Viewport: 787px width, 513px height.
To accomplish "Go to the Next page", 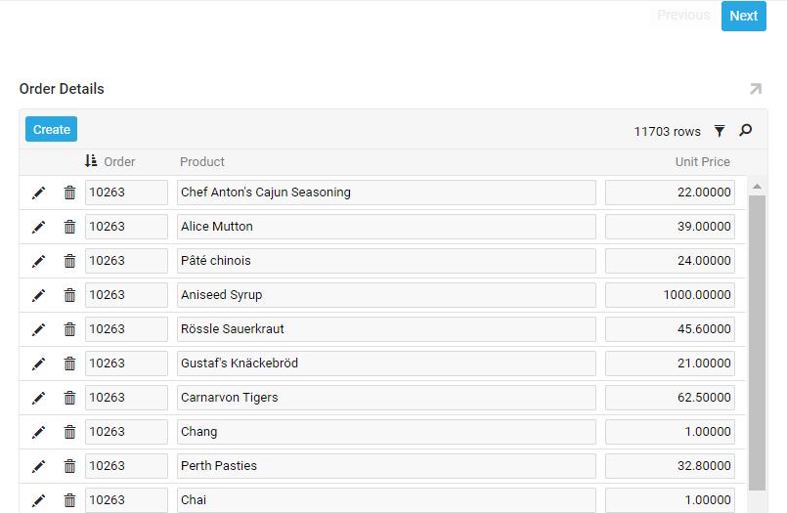I will point(743,16).
